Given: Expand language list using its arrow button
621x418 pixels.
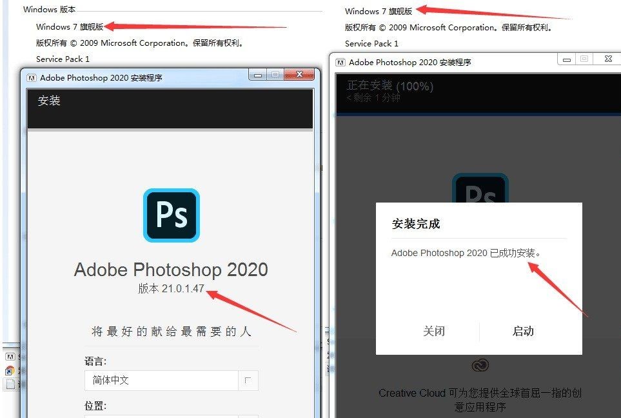Looking at the screenshot, I should [248, 381].
